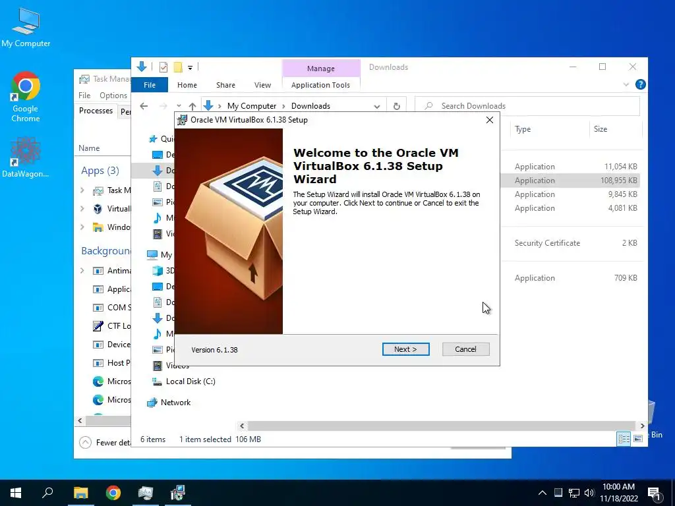Select CTF Loader process in Task Manager
Viewport: 675px width, 506px height.
point(111,325)
